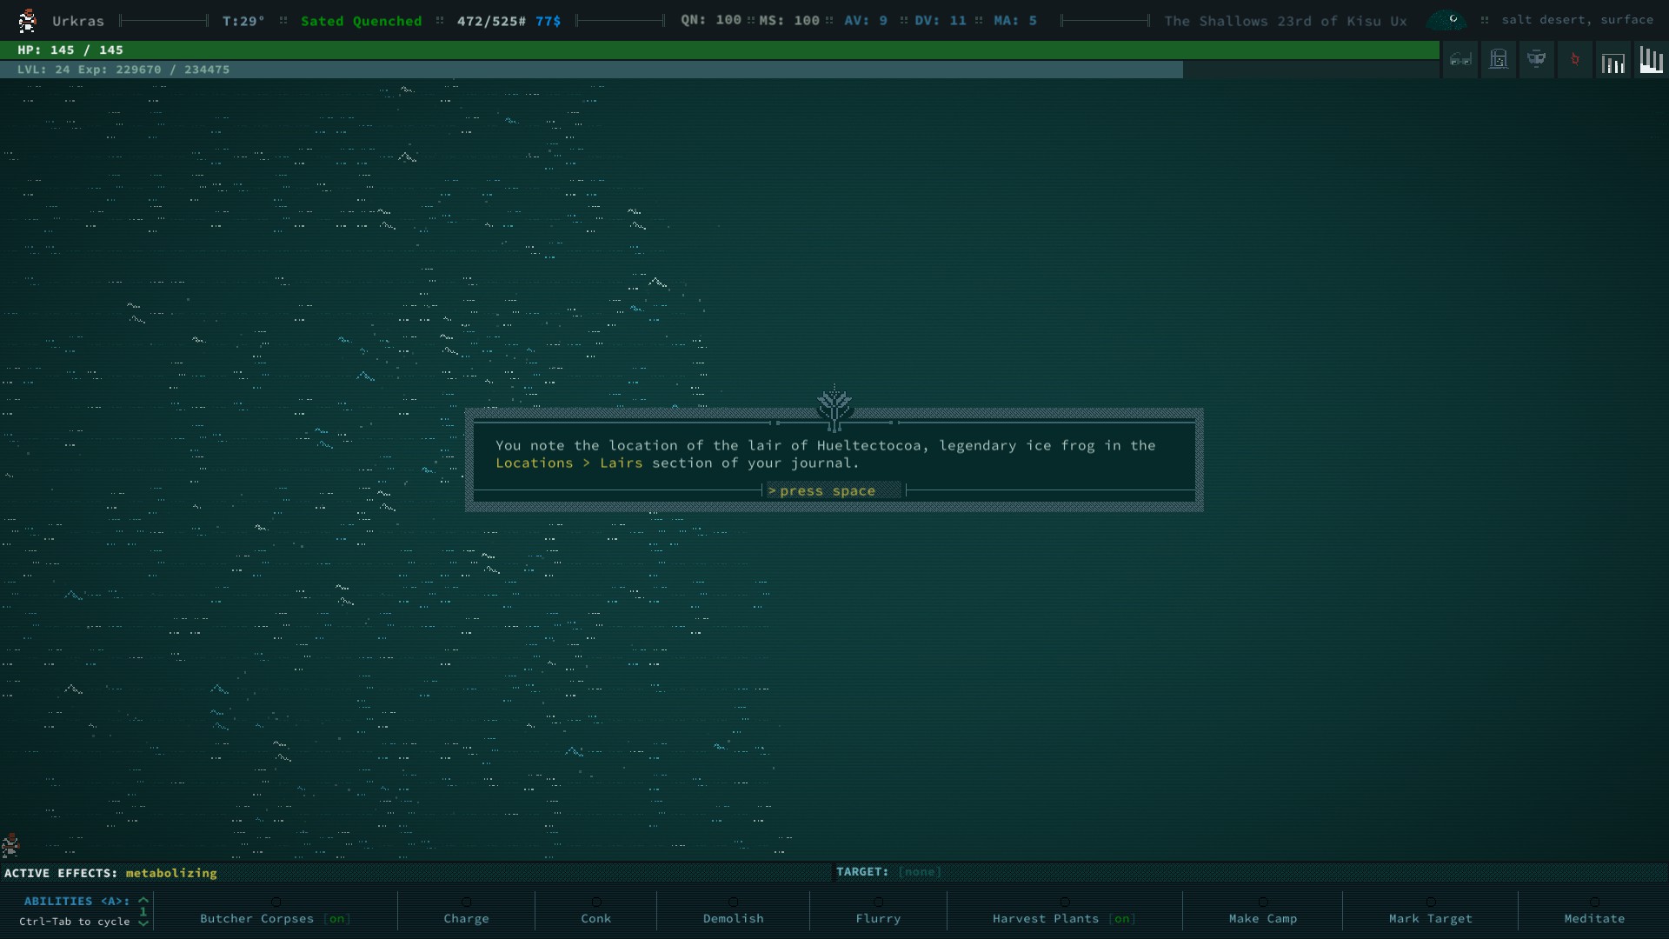Click the binoculars look icon

click(1460, 60)
